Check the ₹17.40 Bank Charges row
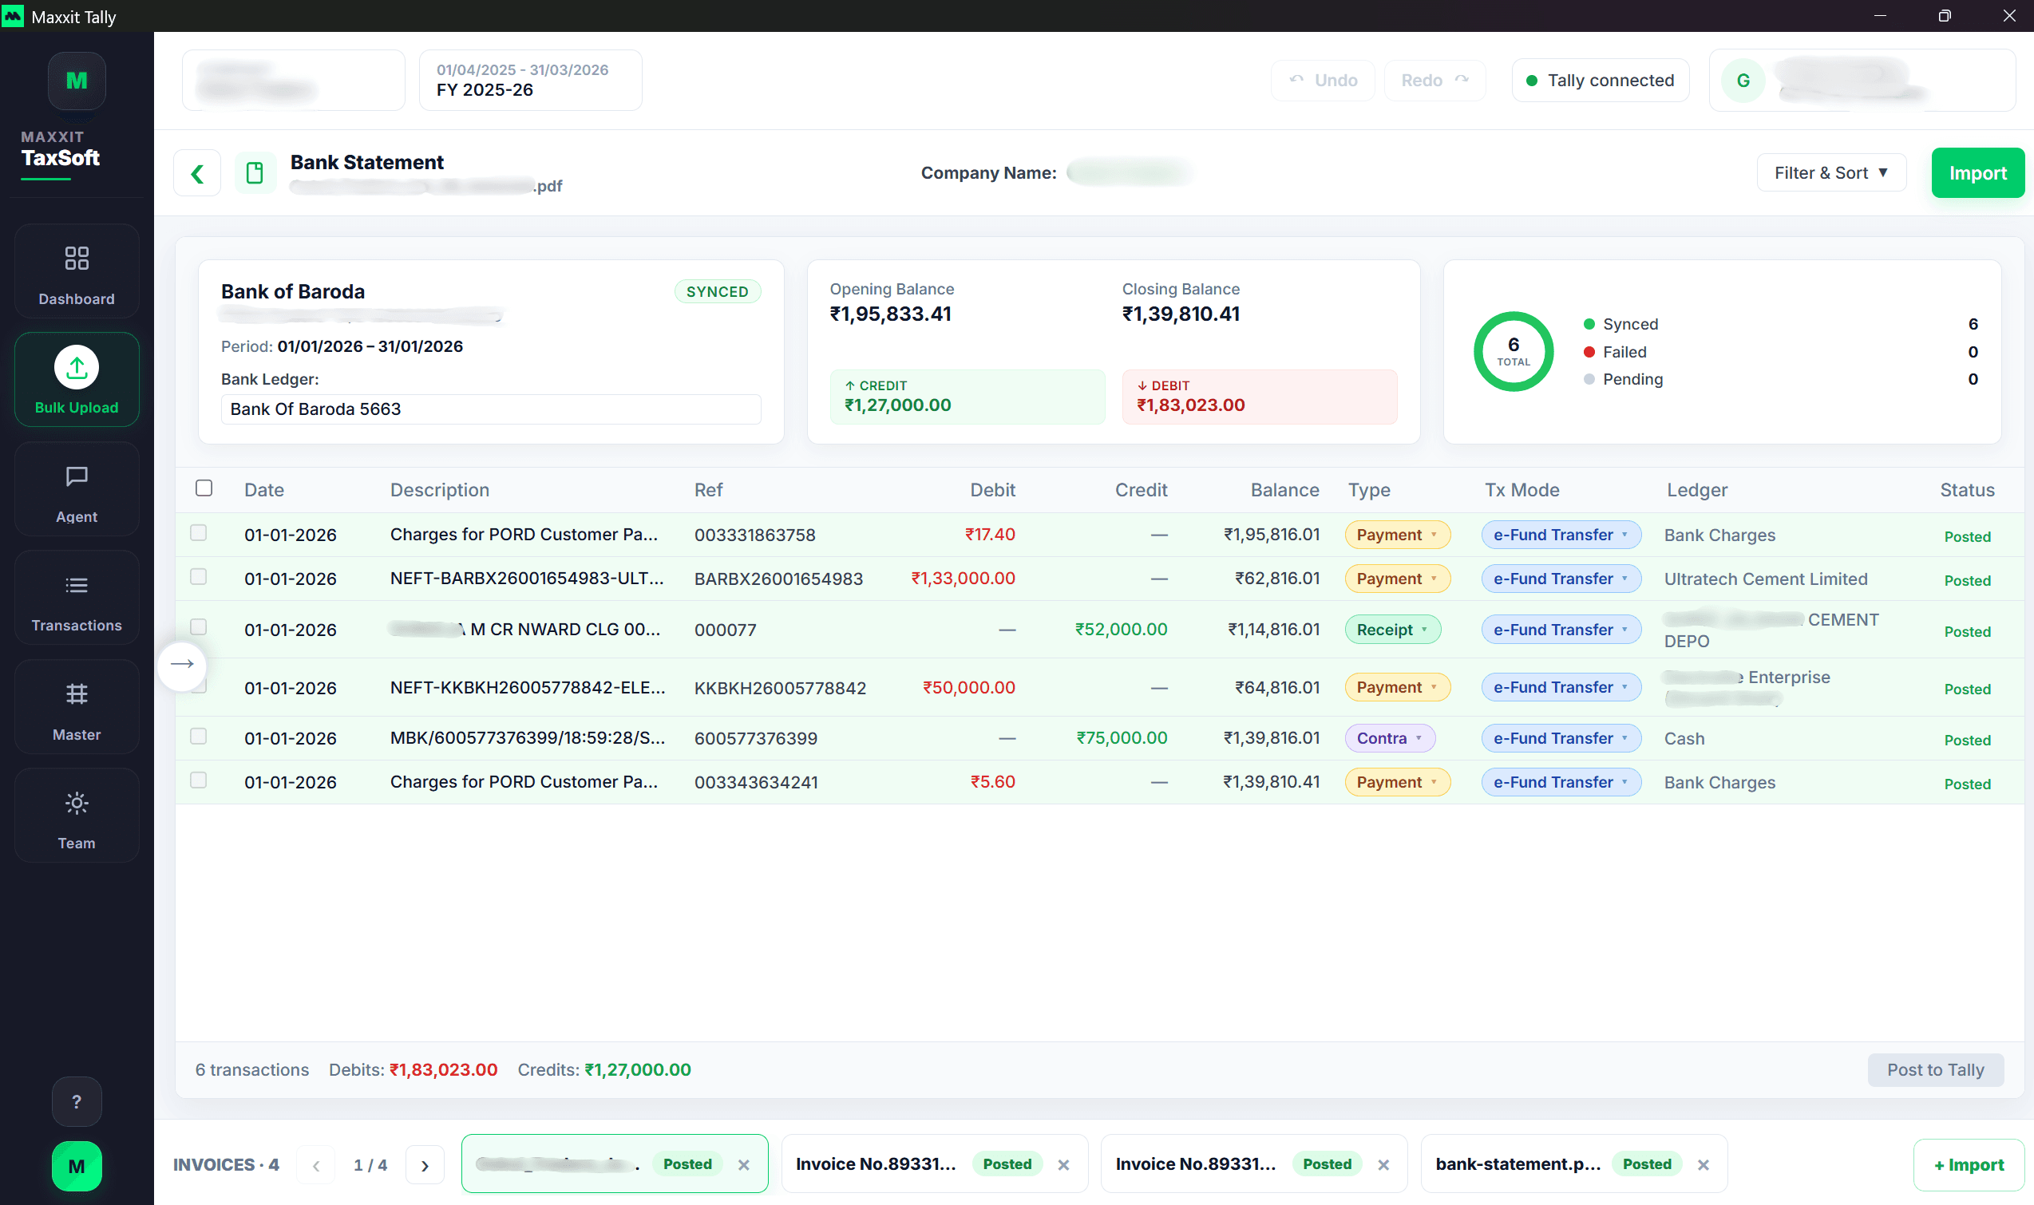2034x1205 pixels. 198,532
